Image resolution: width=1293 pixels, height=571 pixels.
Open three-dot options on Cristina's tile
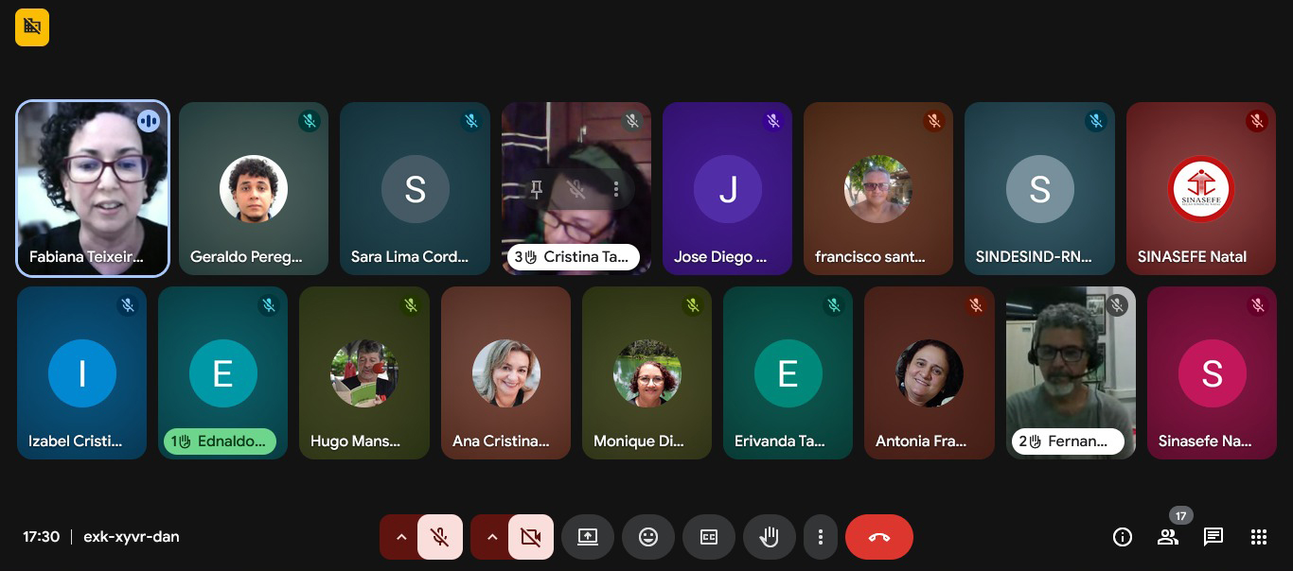tap(616, 189)
